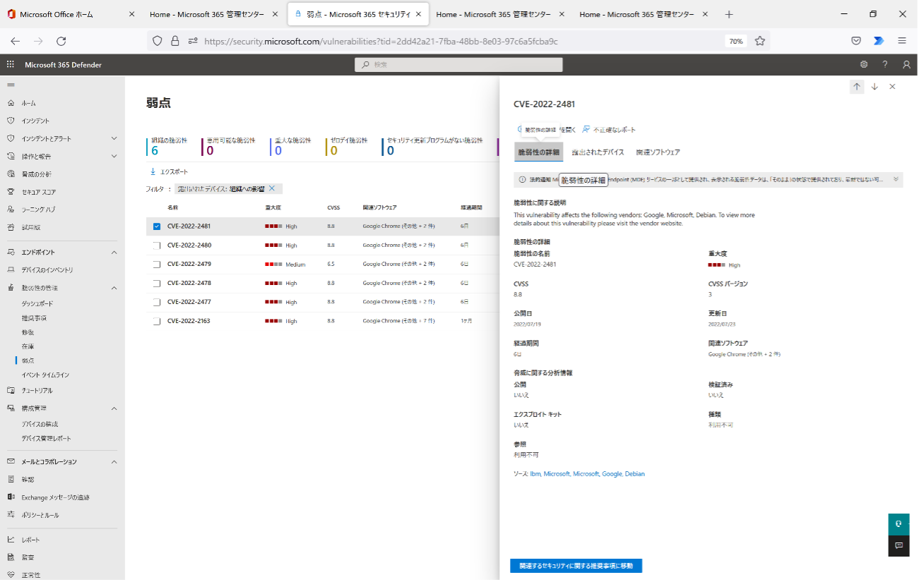This screenshot has width=919, height=582.
Task: Click the ポリシーとルール sliders icon
Action: (11, 515)
